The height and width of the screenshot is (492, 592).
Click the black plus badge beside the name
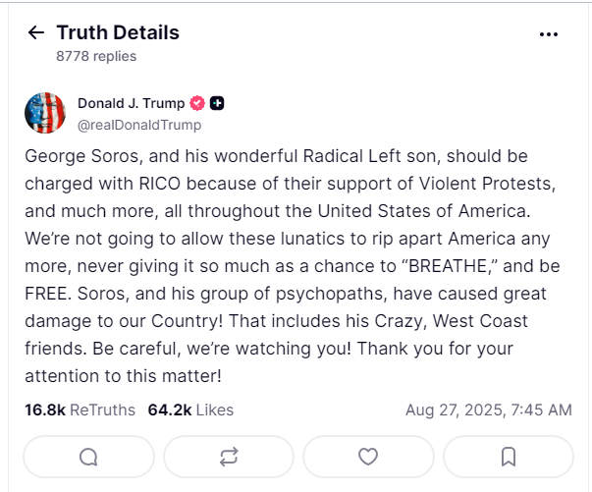point(217,103)
